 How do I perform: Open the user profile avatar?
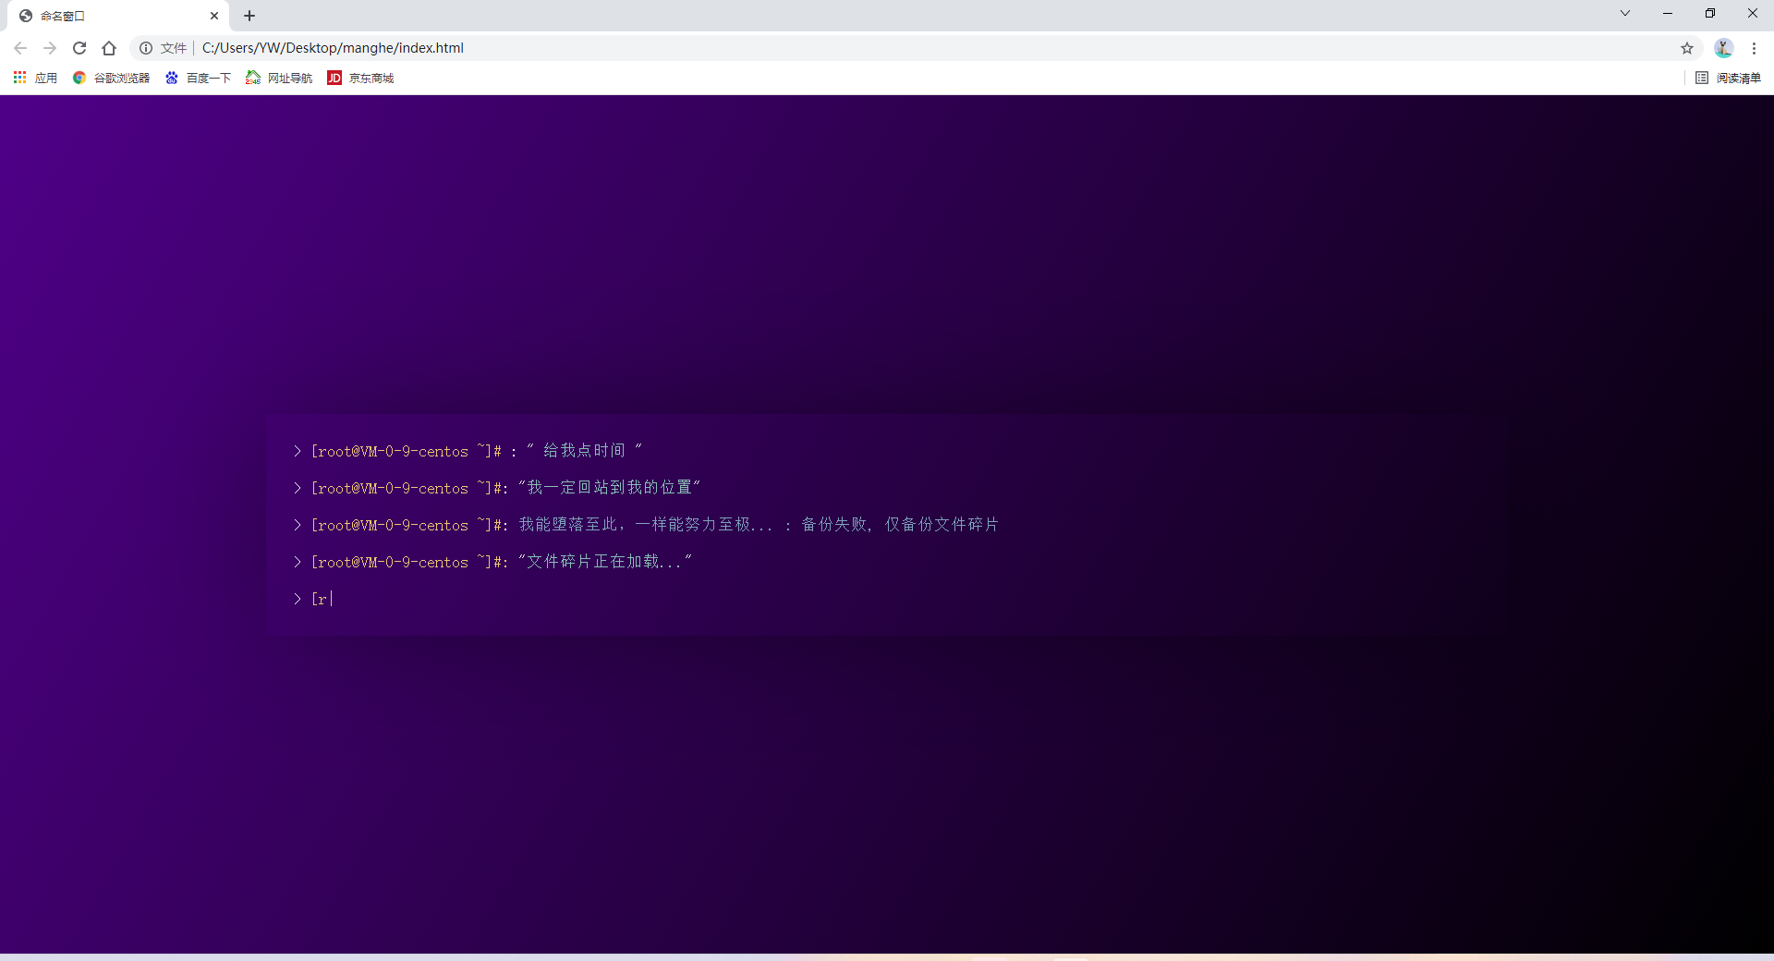click(x=1723, y=48)
